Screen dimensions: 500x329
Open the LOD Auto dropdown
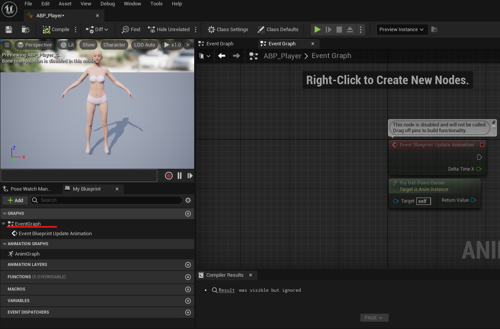coord(145,45)
